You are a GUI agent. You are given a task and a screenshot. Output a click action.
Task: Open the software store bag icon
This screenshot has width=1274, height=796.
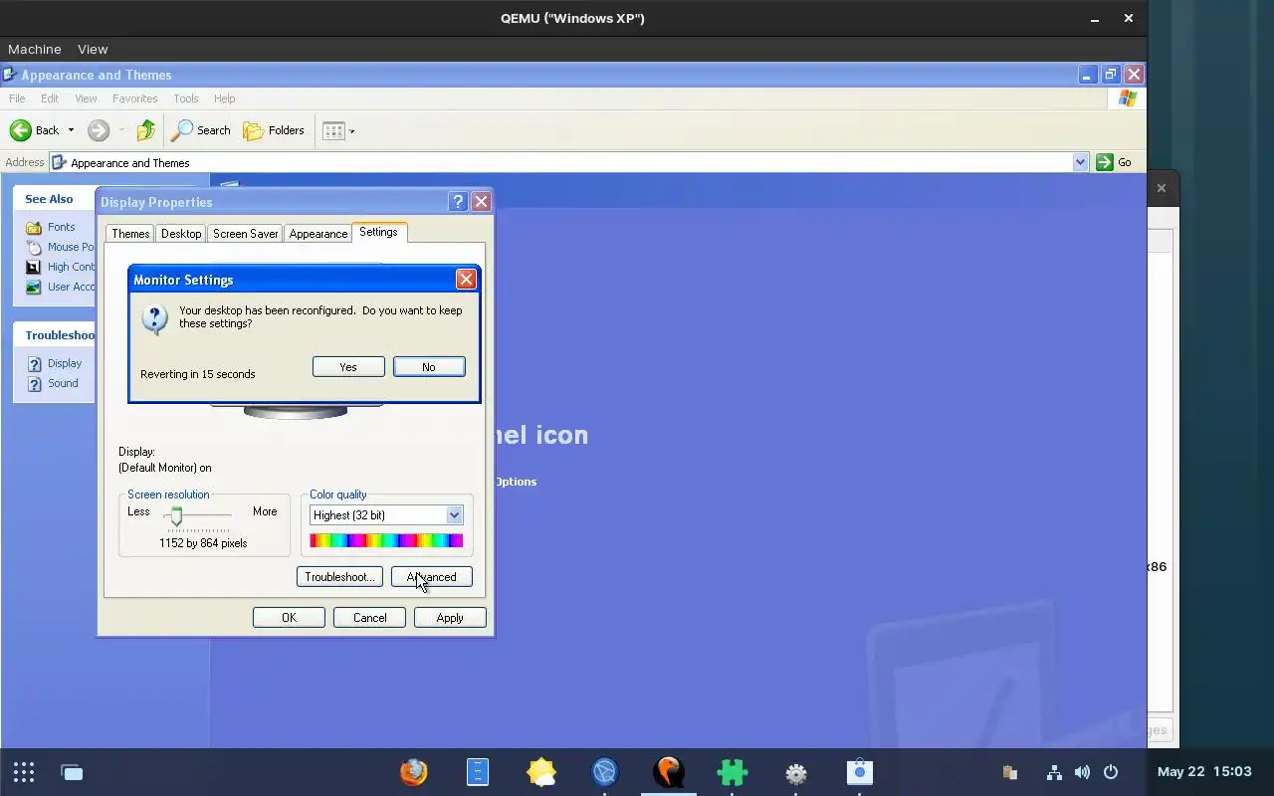pyautogui.click(x=860, y=772)
